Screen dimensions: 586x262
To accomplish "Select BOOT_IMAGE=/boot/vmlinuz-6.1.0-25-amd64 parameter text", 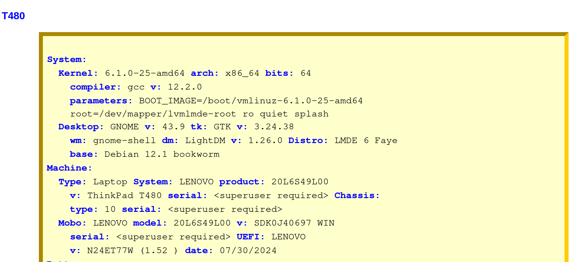I will (251, 101).
